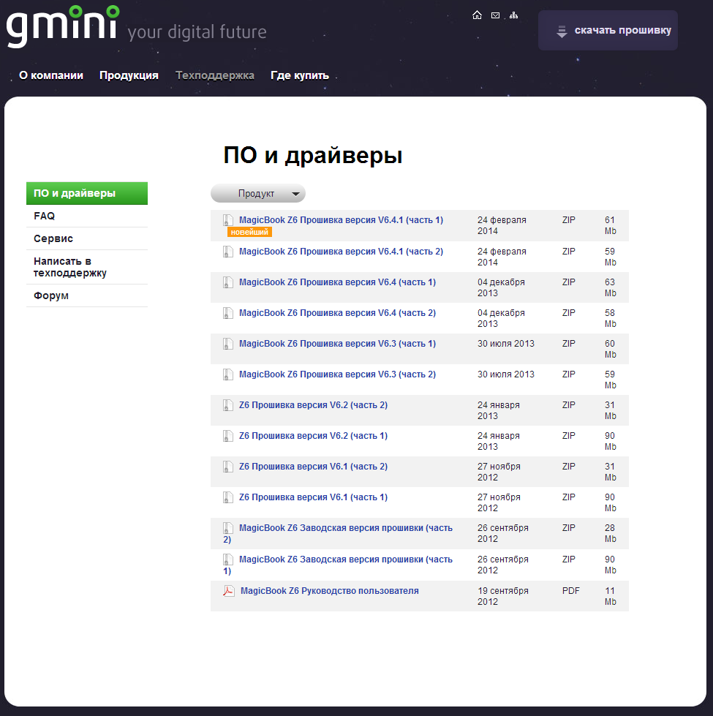
Task: Click the 11 Mb size value
Action: pyautogui.click(x=611, y=596)
